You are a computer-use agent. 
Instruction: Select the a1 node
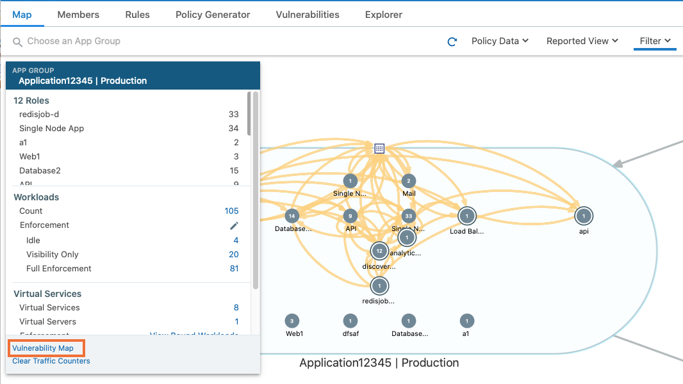click(x=467, y=321)
